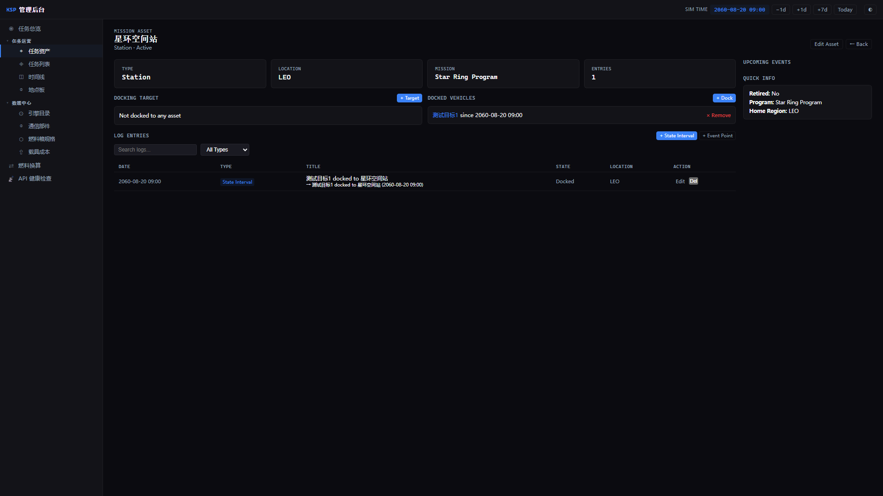Screen dimensions: 883x496
Task: Delete the log entry with Del
Action: (x=694, y=181)
